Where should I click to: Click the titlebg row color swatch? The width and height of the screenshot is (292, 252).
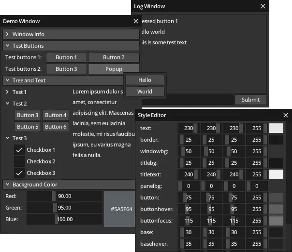(x=276, y=163)
